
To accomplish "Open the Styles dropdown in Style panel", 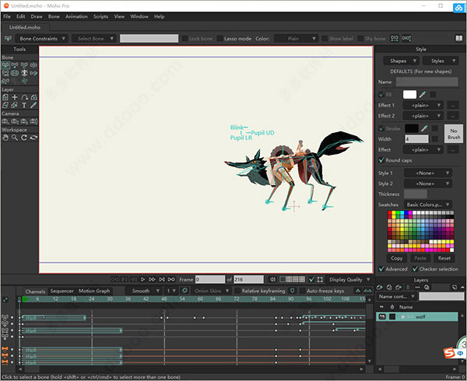I will (441, 61).
